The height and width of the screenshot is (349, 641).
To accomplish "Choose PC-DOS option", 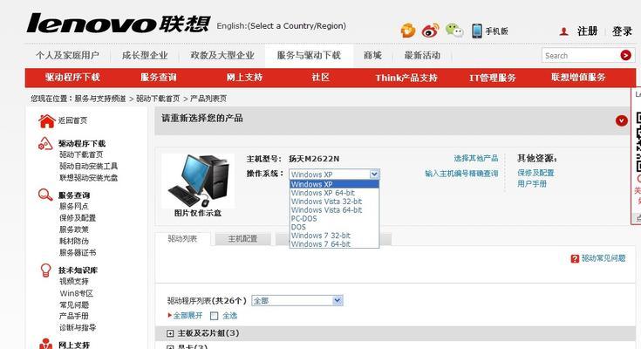I will 334,218.
